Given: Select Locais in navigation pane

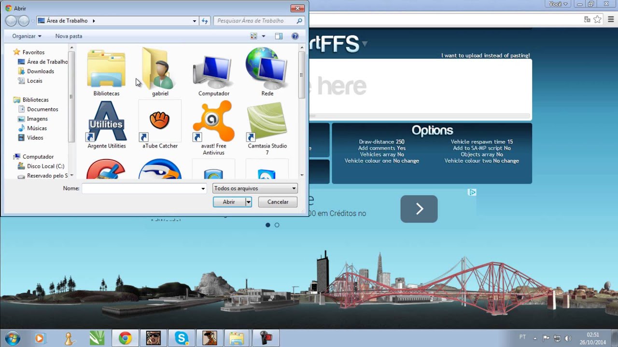Looking at the screenshot, I should click(x=35, y=81).
